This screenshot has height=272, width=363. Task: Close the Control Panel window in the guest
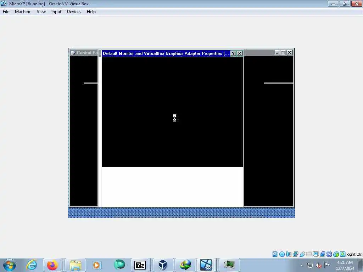coord(289,53)
